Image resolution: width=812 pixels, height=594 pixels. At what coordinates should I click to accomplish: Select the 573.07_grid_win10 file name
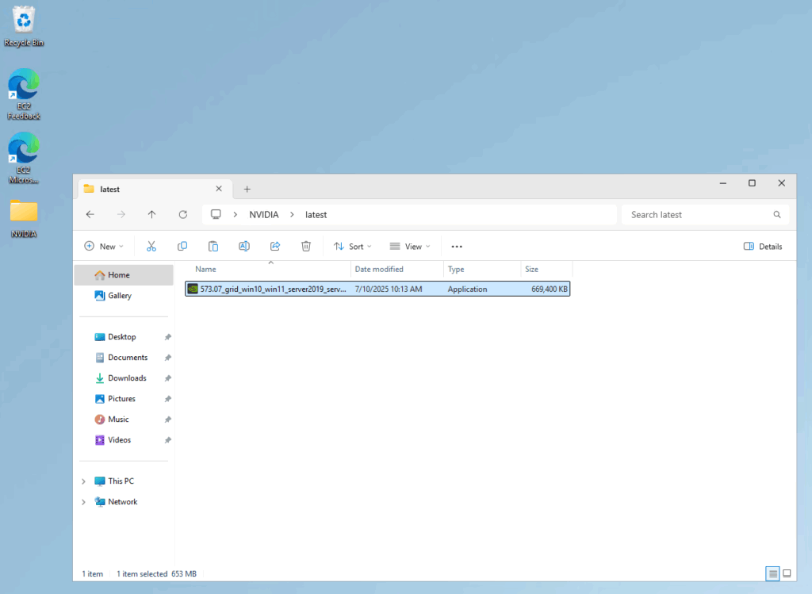(273, 289)
